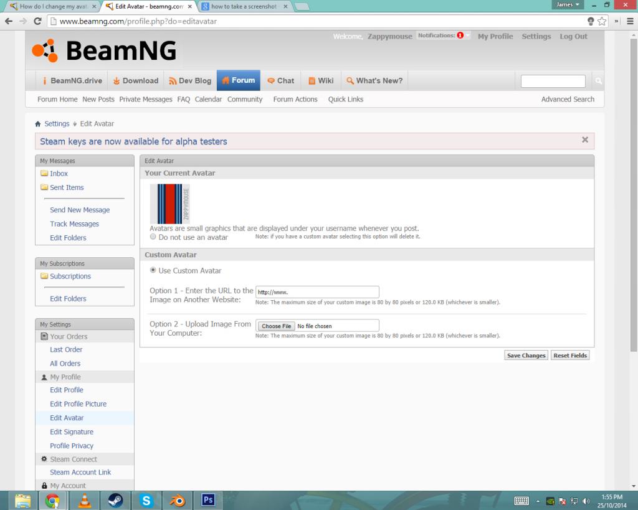The image size is (638, 510).
Task: Click the current avatar image
Action: click(169, 204)
